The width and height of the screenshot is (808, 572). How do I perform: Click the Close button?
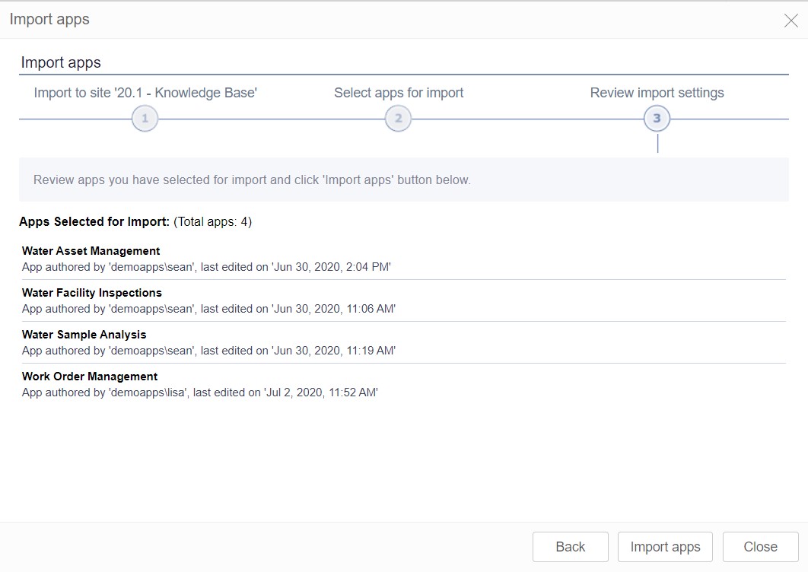click(759, 546)
